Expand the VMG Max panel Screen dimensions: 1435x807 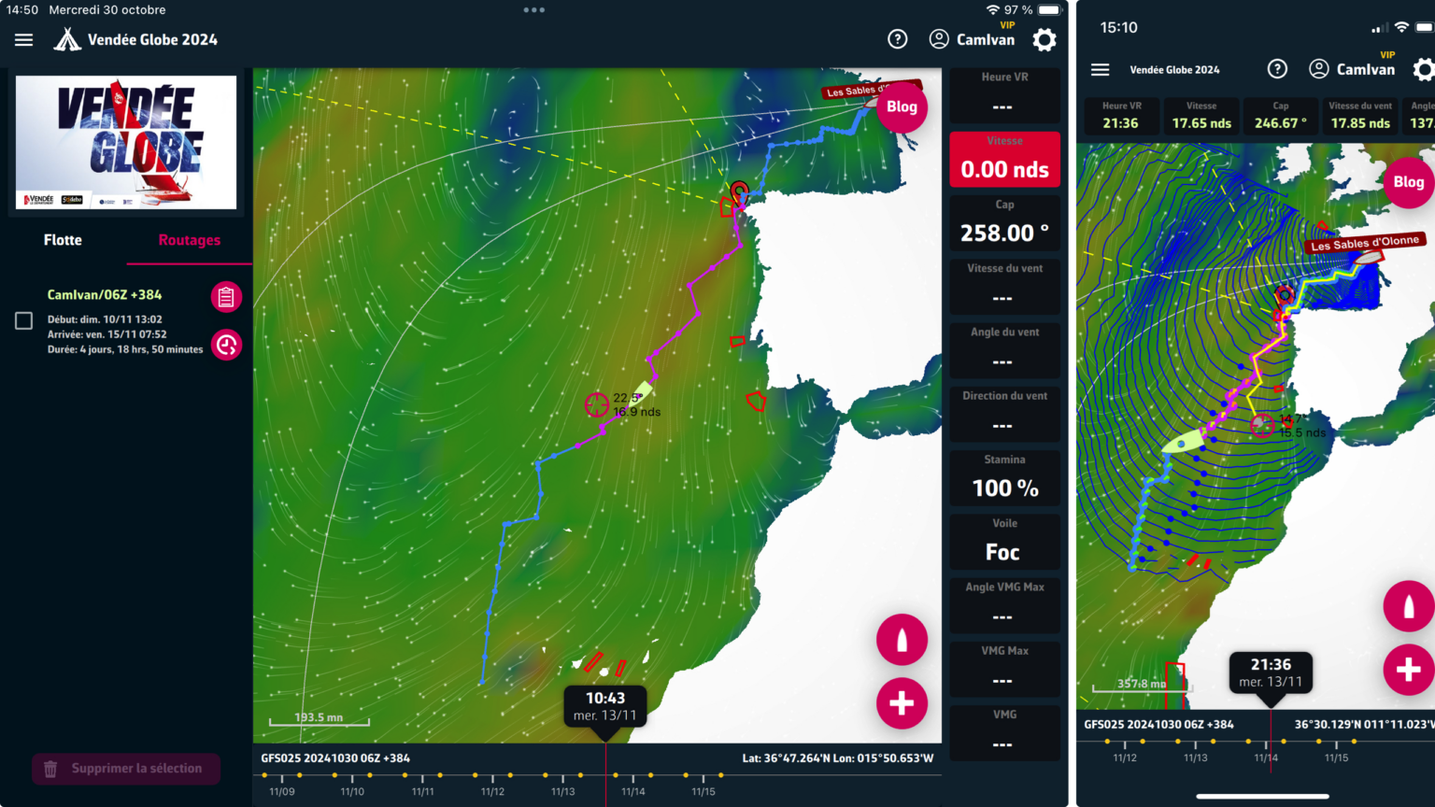pyautogui.click(x=1004, y=669)
